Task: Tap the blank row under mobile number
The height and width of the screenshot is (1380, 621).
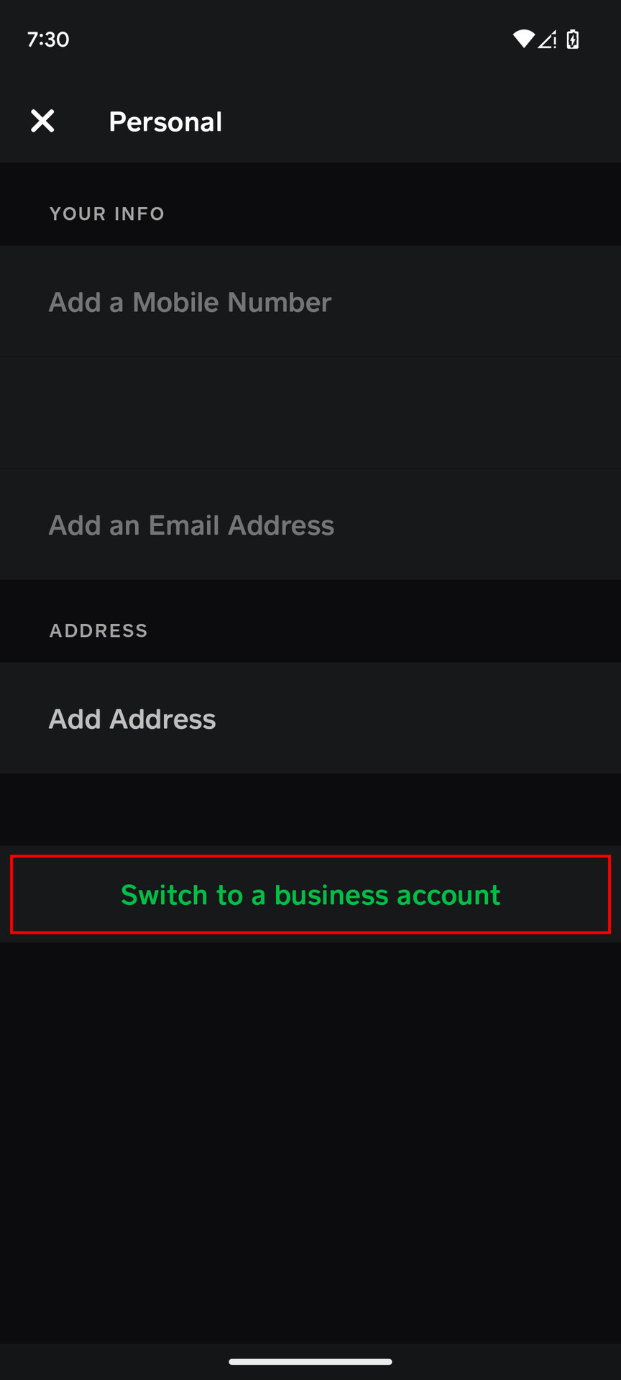Action: point(310,413)
